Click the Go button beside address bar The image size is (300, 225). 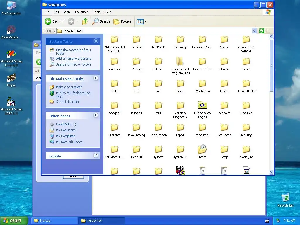tap(265, 31)
